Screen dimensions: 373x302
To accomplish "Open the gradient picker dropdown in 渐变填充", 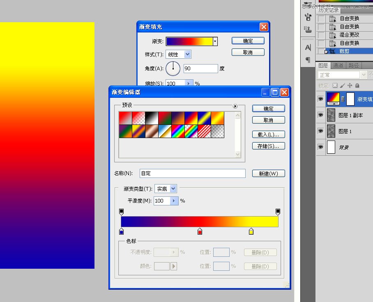I will tap(215, 41).
